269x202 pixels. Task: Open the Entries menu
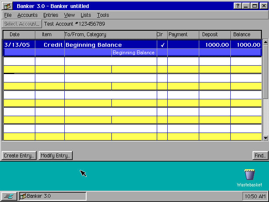(x=51, y=15)
